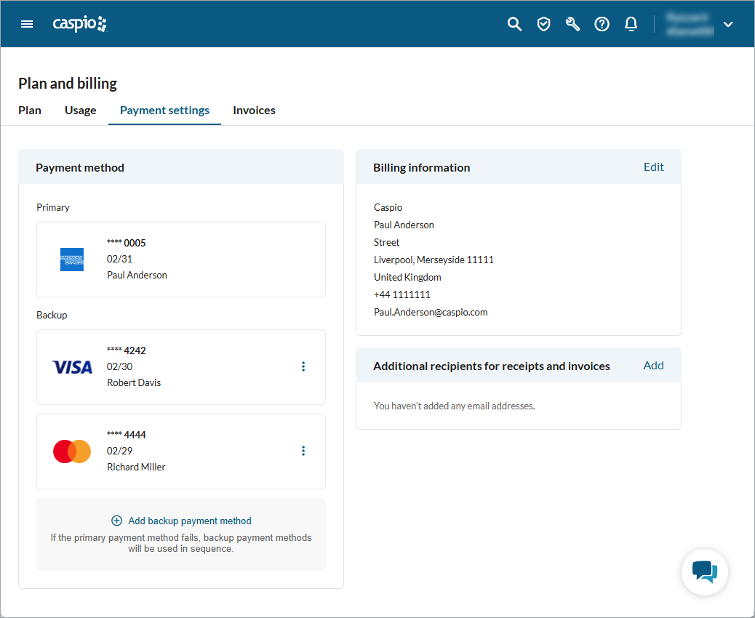
Task: View notifications via the bell icon
Action: [x=631, y=24]
